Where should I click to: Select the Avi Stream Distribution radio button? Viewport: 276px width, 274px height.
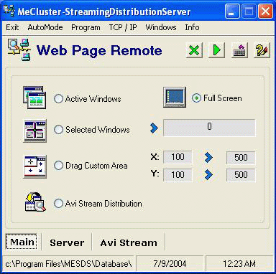[x=58, y=204]
